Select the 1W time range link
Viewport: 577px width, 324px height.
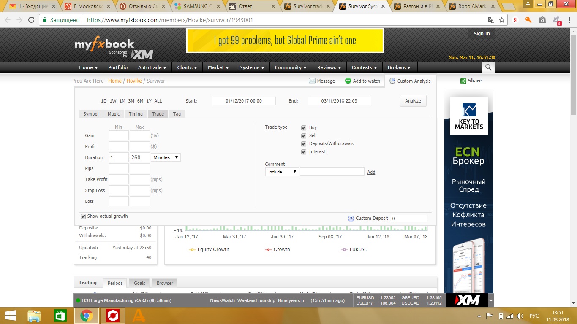113,101
